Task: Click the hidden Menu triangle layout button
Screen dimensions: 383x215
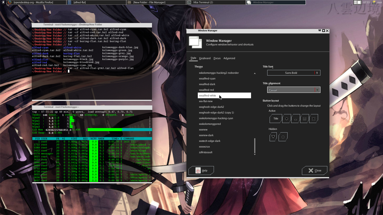Action: [273, 137]
